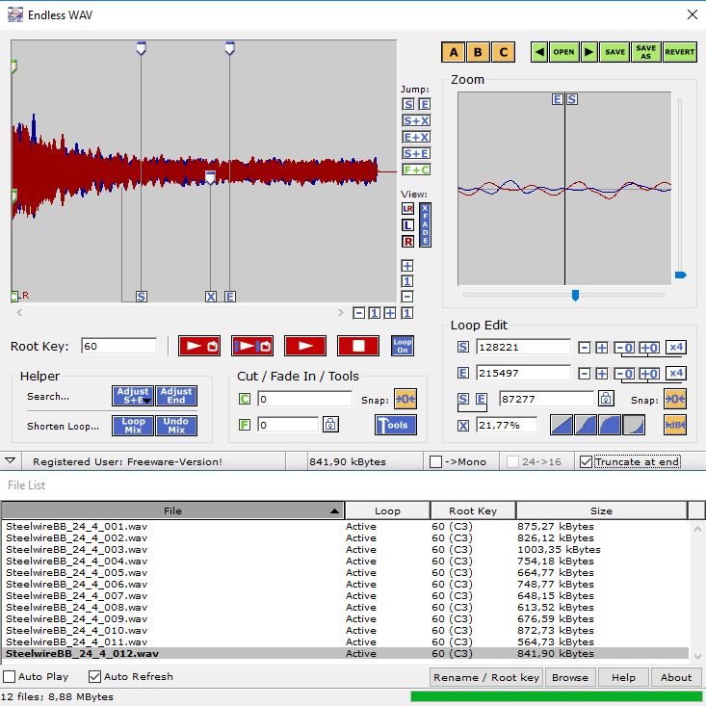The width and height of the screenshot is (706, 706).
Task: Sort by File column header
Action: coord(173,511)
